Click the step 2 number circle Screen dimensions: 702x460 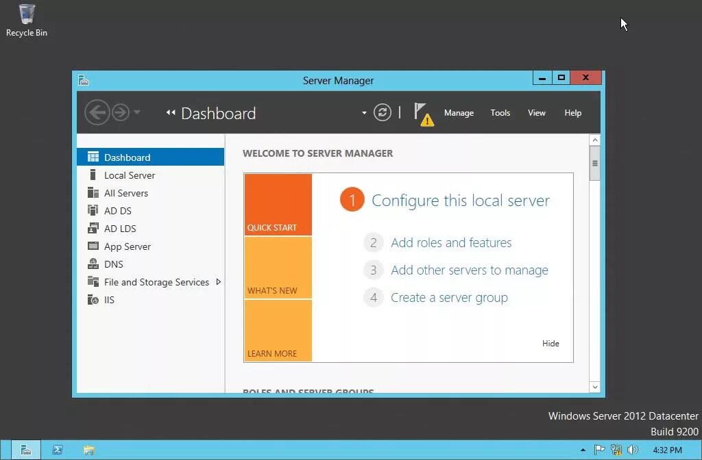[374, 243]
